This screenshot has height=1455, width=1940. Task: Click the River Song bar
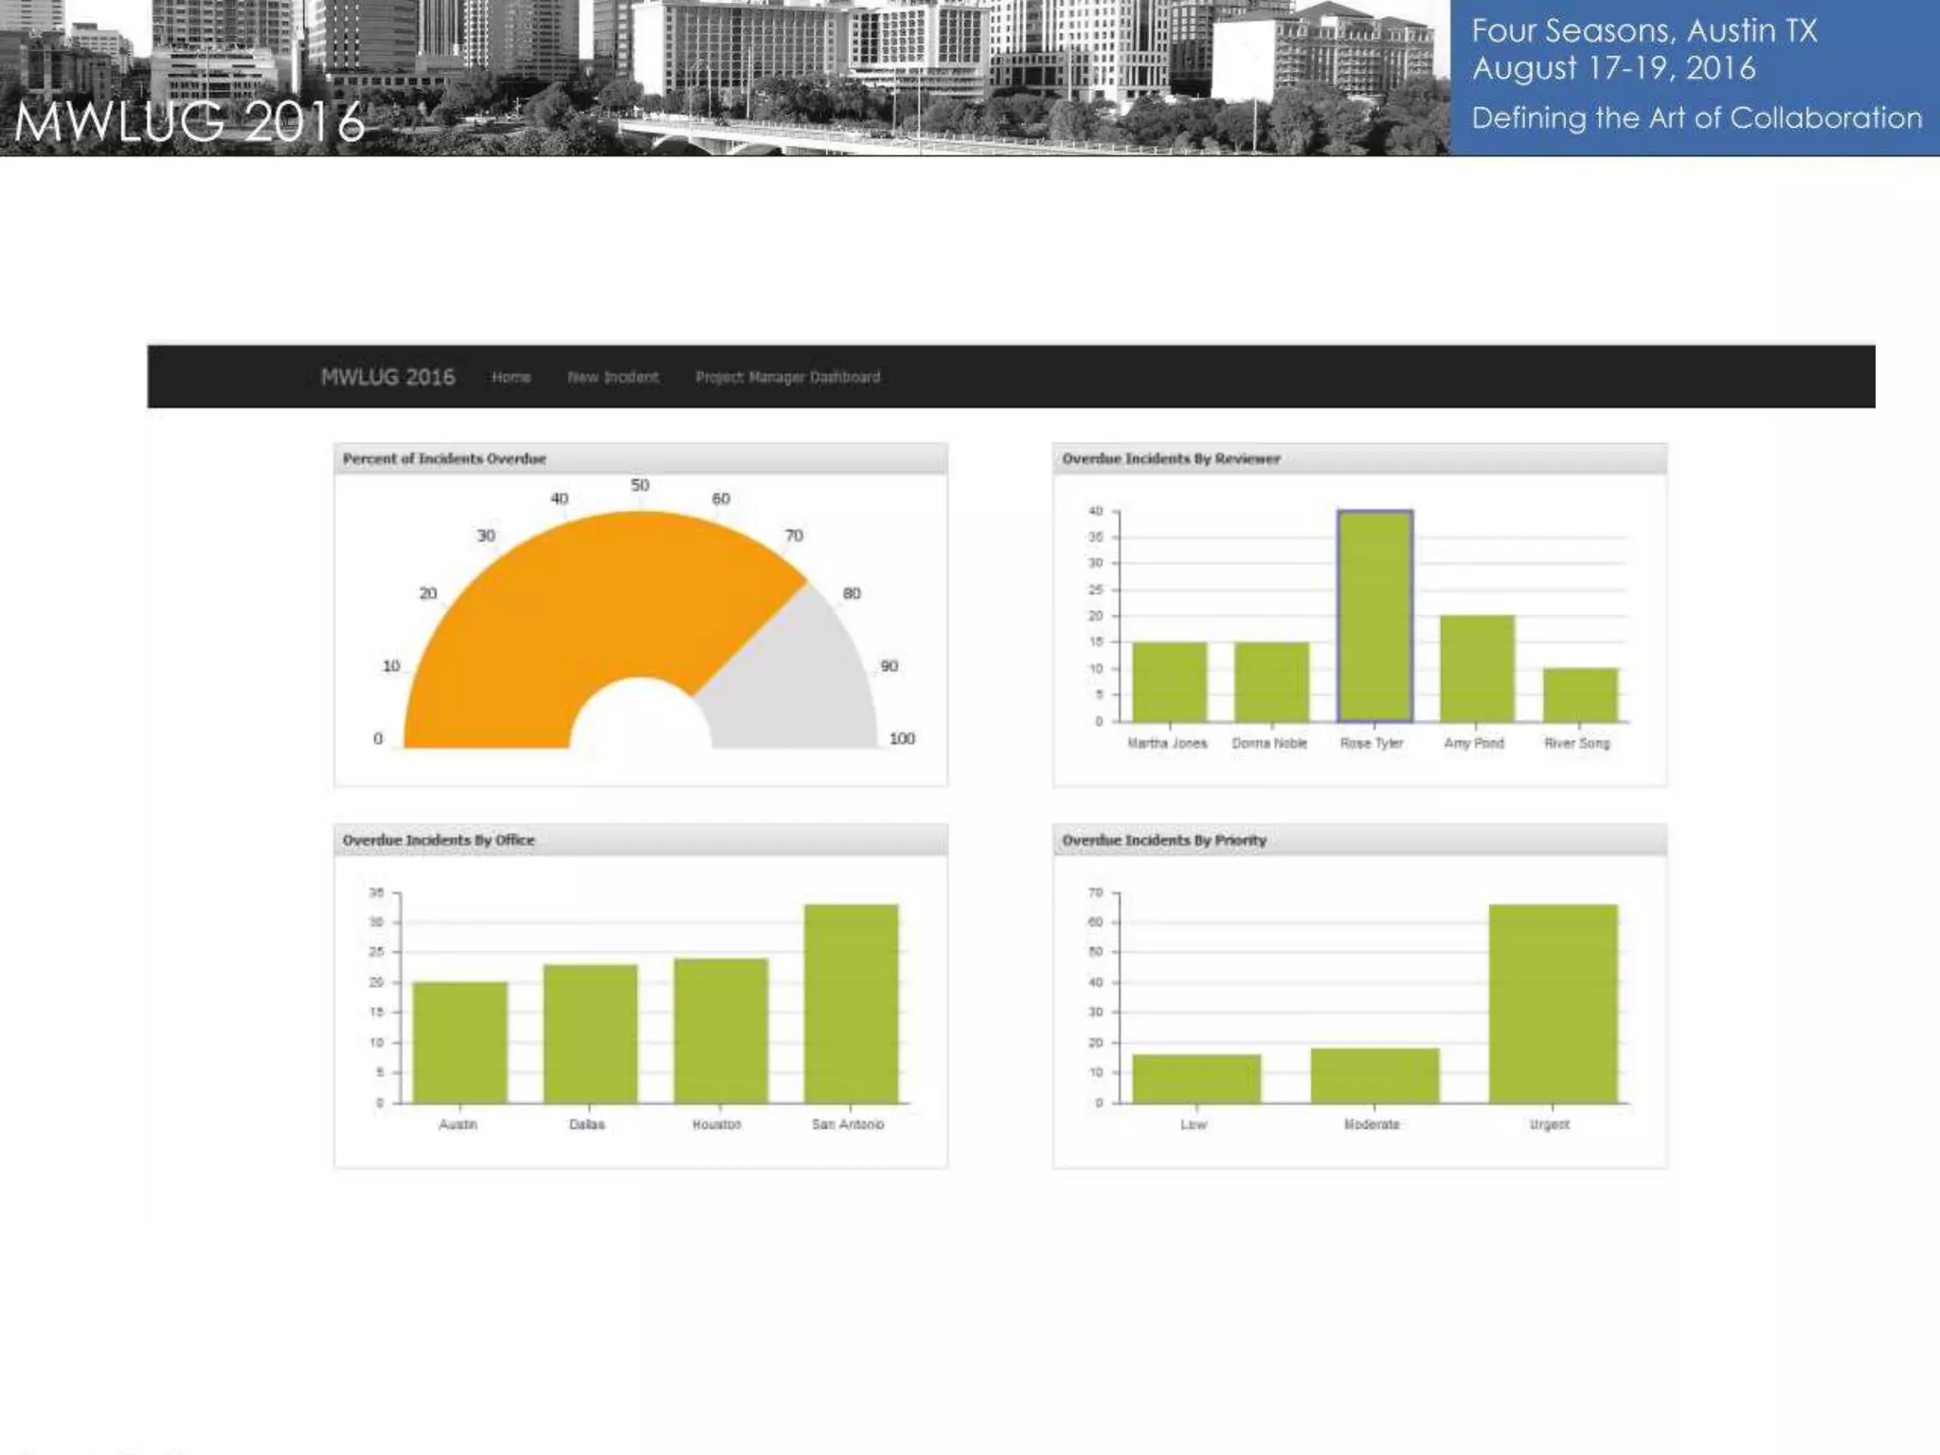[x=1579, y=695]
